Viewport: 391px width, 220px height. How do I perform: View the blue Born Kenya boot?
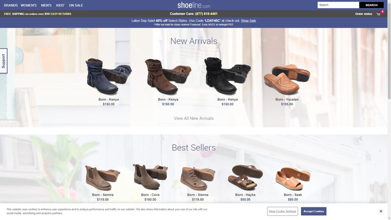pos(108,76)
